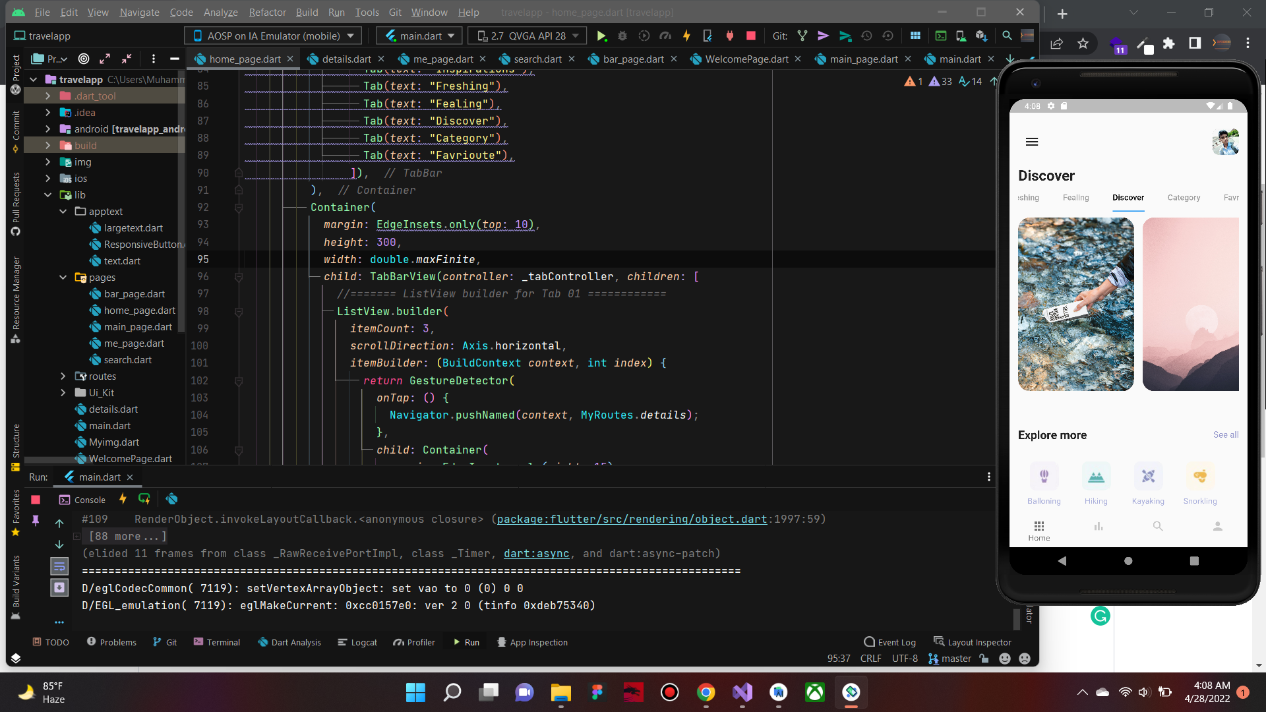Start debugging with the bug icon

(622, 36)
